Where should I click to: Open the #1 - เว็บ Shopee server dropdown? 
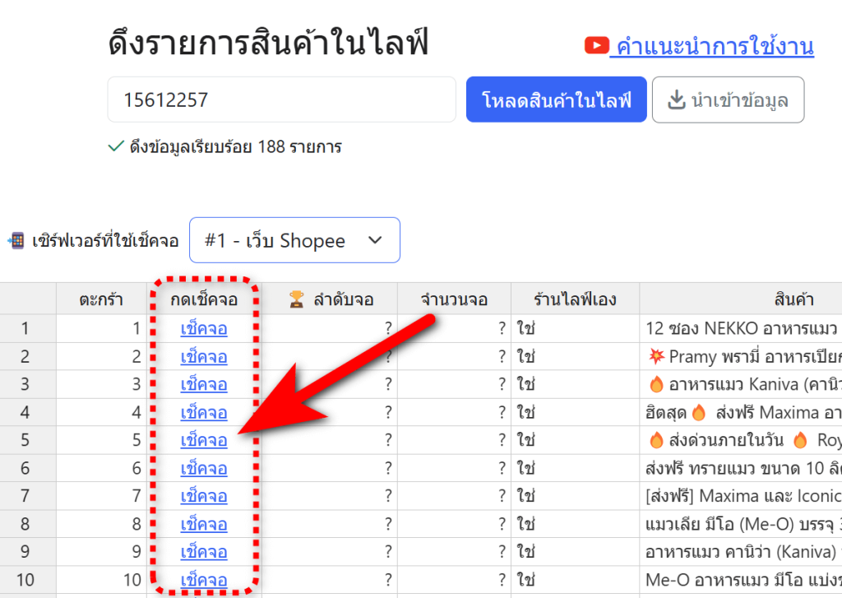click(294, 240)
